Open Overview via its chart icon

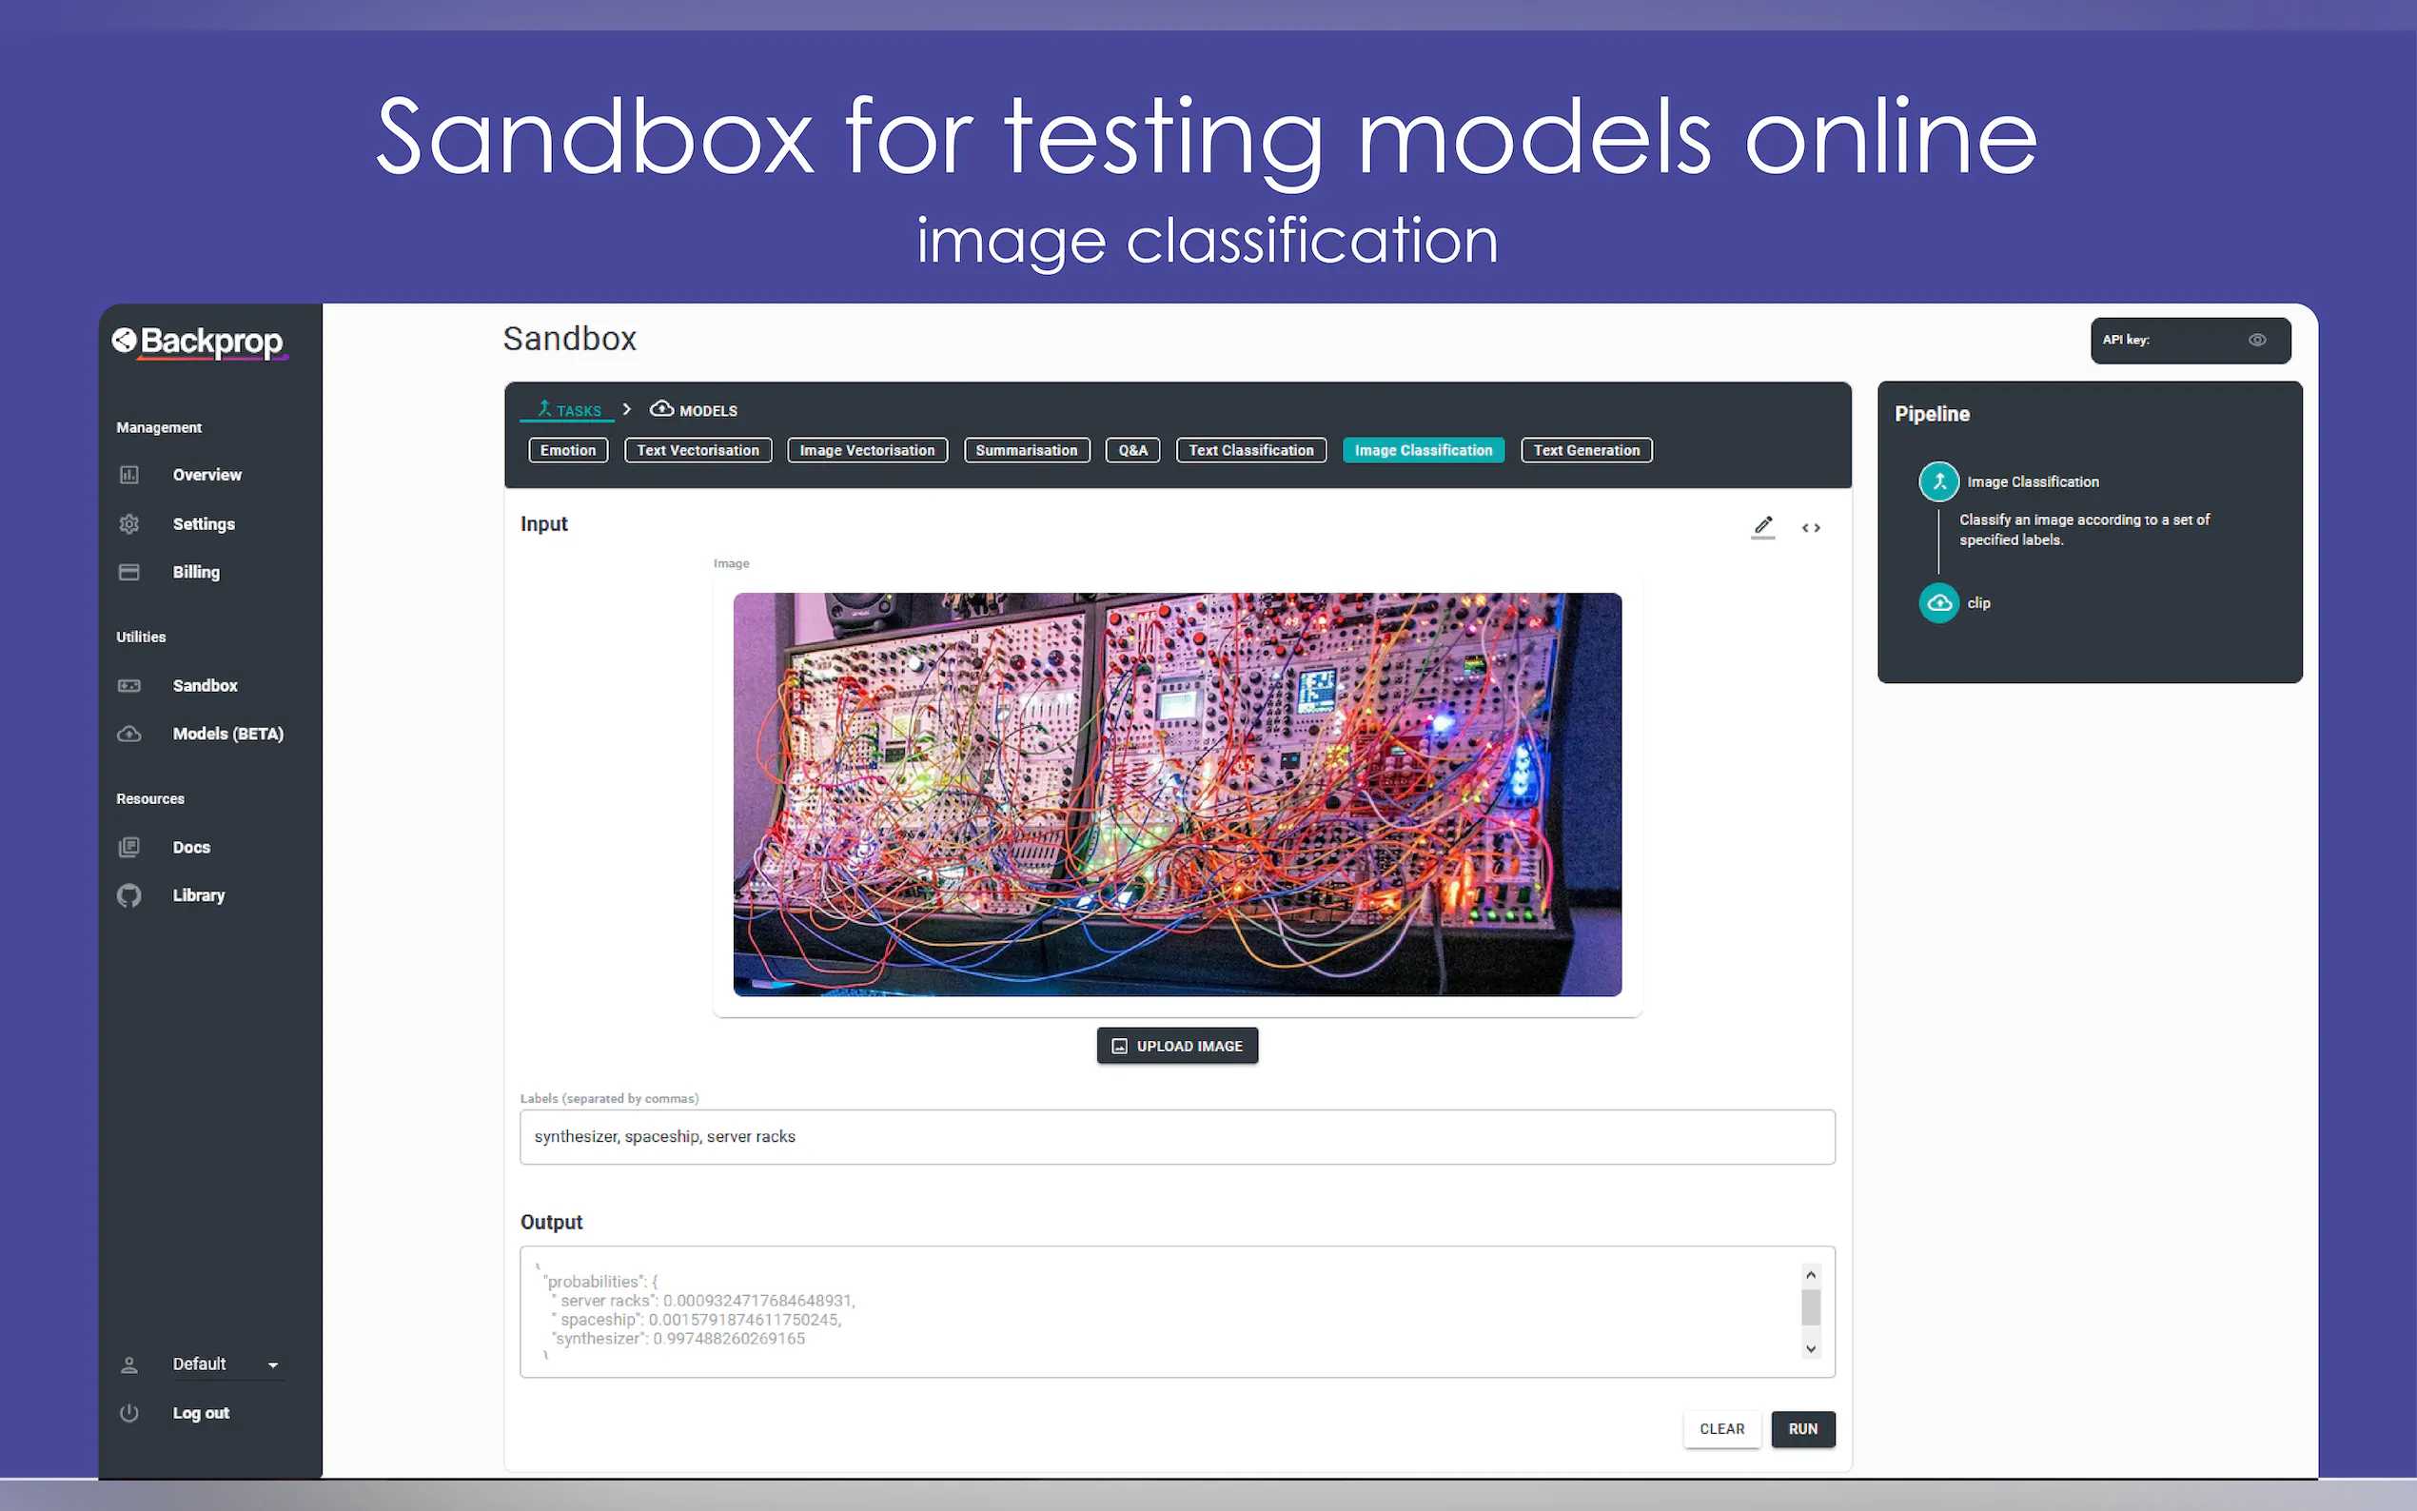coord(128,475)
